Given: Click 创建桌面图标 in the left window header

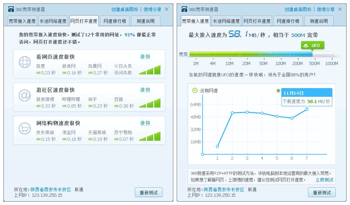Looking at the screenshot, I should [125, 9].
